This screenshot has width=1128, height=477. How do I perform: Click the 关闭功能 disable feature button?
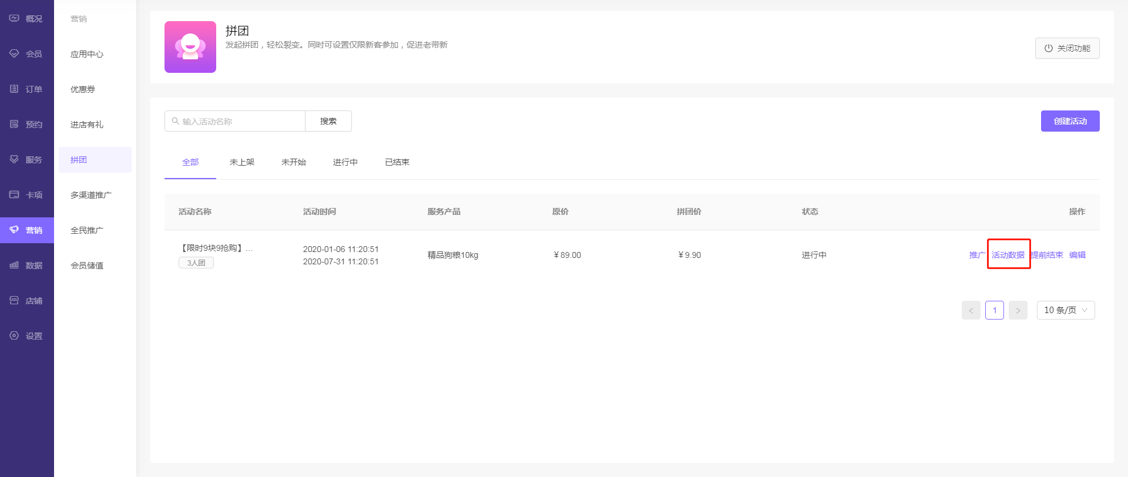tap(1067, 48)
